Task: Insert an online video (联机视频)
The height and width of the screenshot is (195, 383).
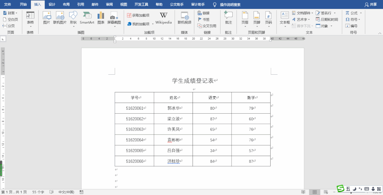Action: click(184, 18)
